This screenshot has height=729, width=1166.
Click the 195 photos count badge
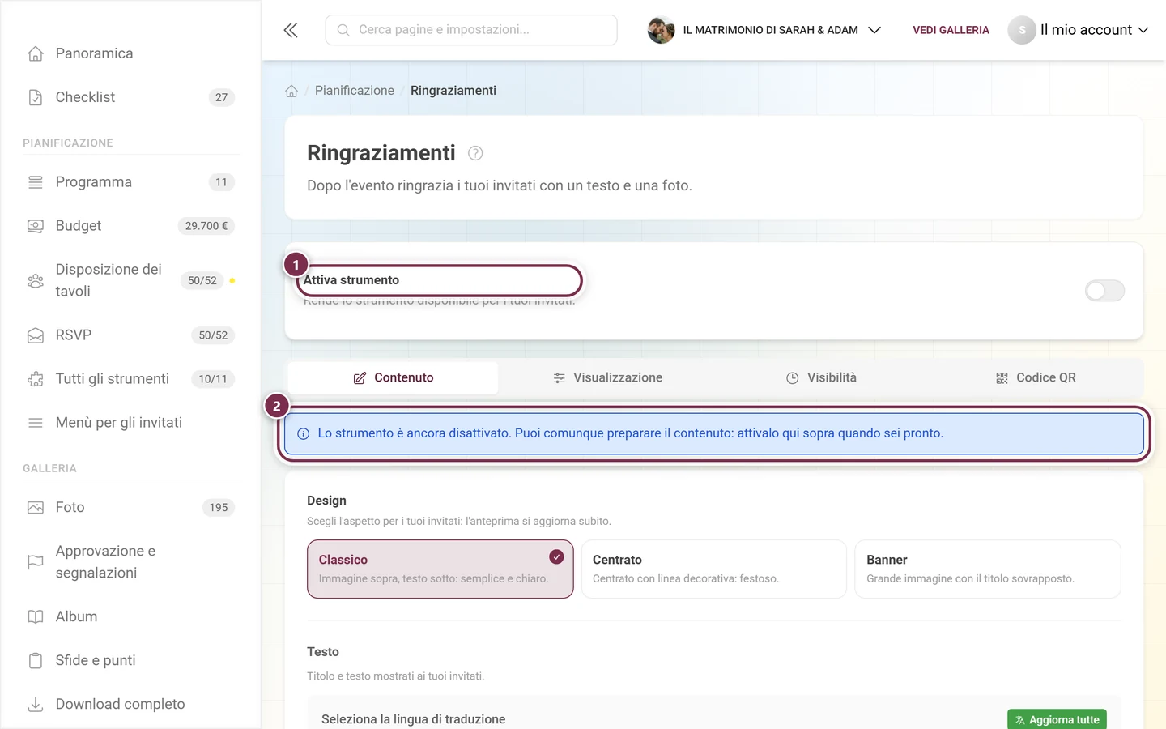click(x=219, y=508)
